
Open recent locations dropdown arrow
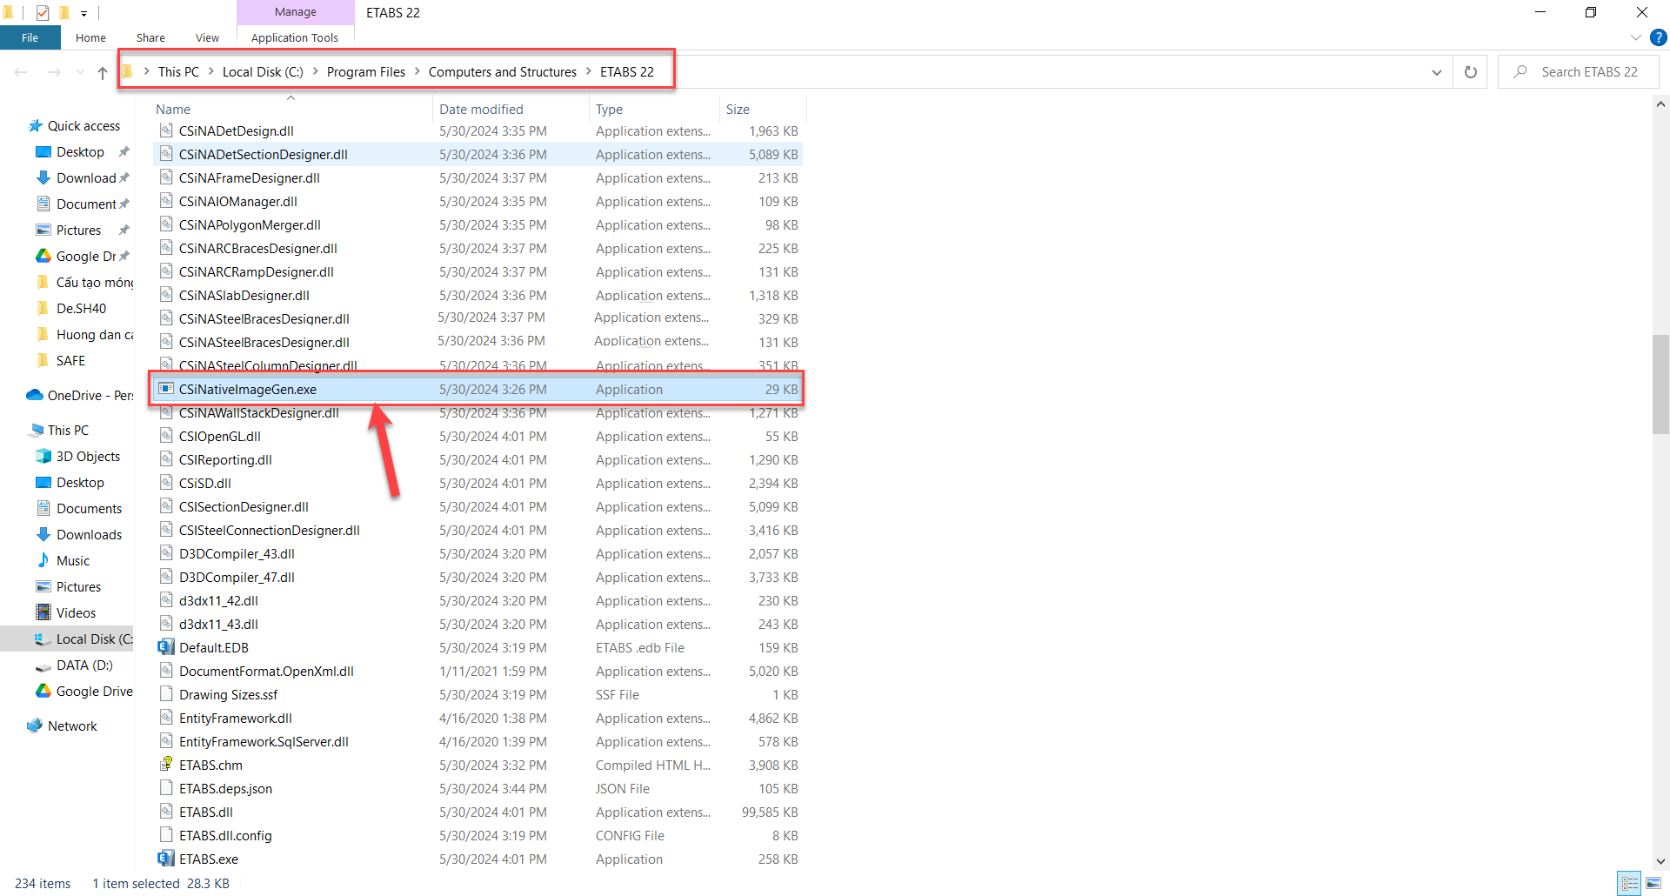click(x=80, y=72)
